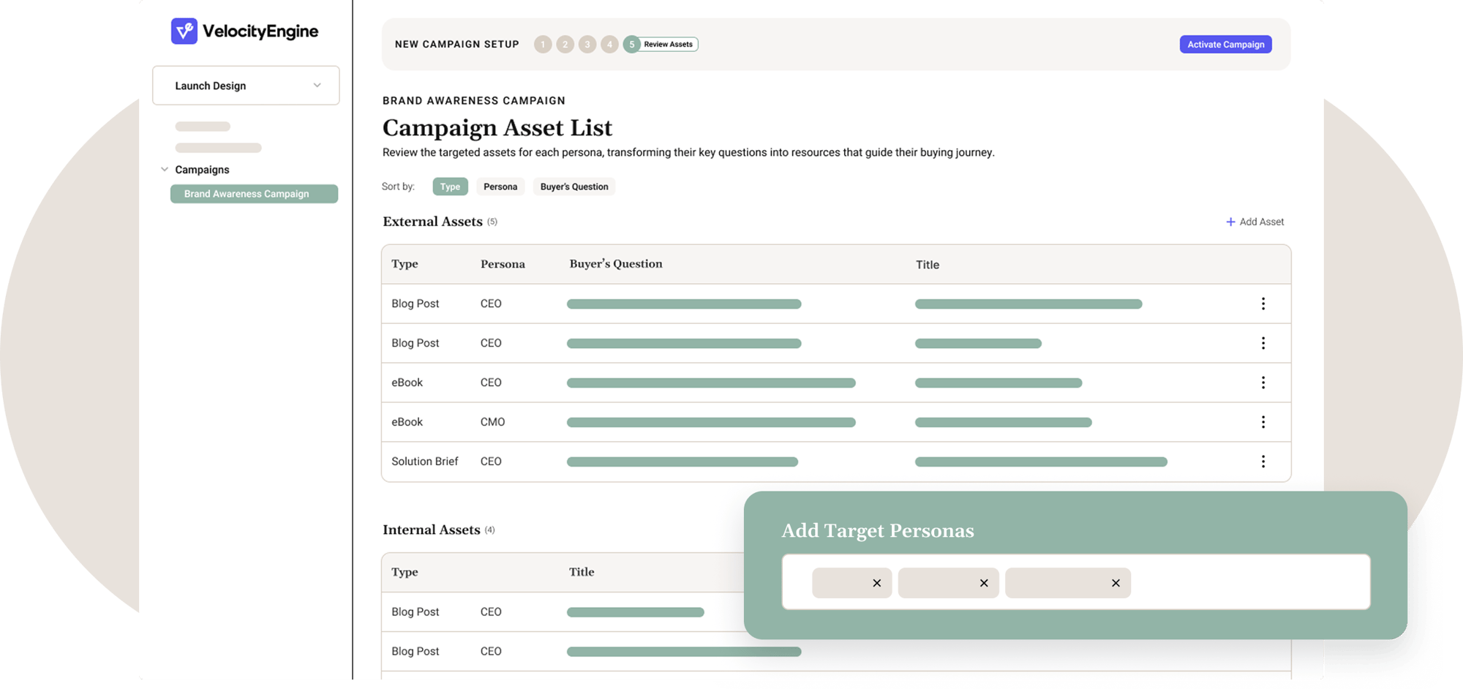This screenshot has width=1463, height=689.
Task: Toggle sorting by Persona
Action: [500, 187]
